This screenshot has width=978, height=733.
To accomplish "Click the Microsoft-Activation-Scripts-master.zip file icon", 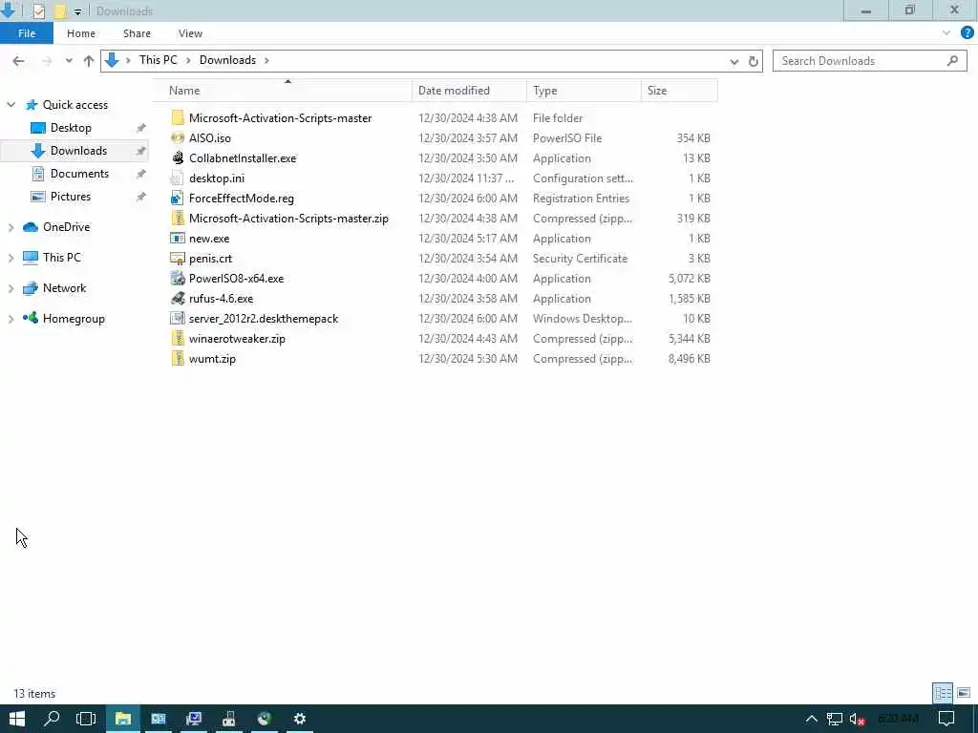I will click(178, 219).
